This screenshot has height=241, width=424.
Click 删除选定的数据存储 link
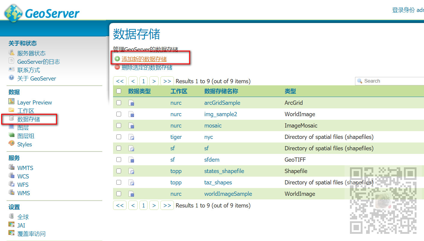(147, 67)
